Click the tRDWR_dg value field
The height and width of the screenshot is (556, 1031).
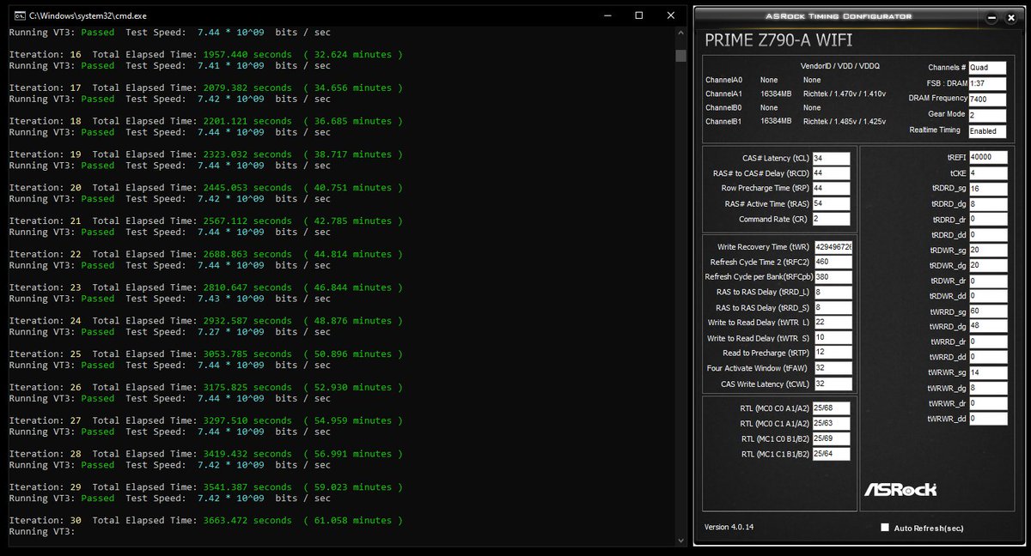click(988, 266)
